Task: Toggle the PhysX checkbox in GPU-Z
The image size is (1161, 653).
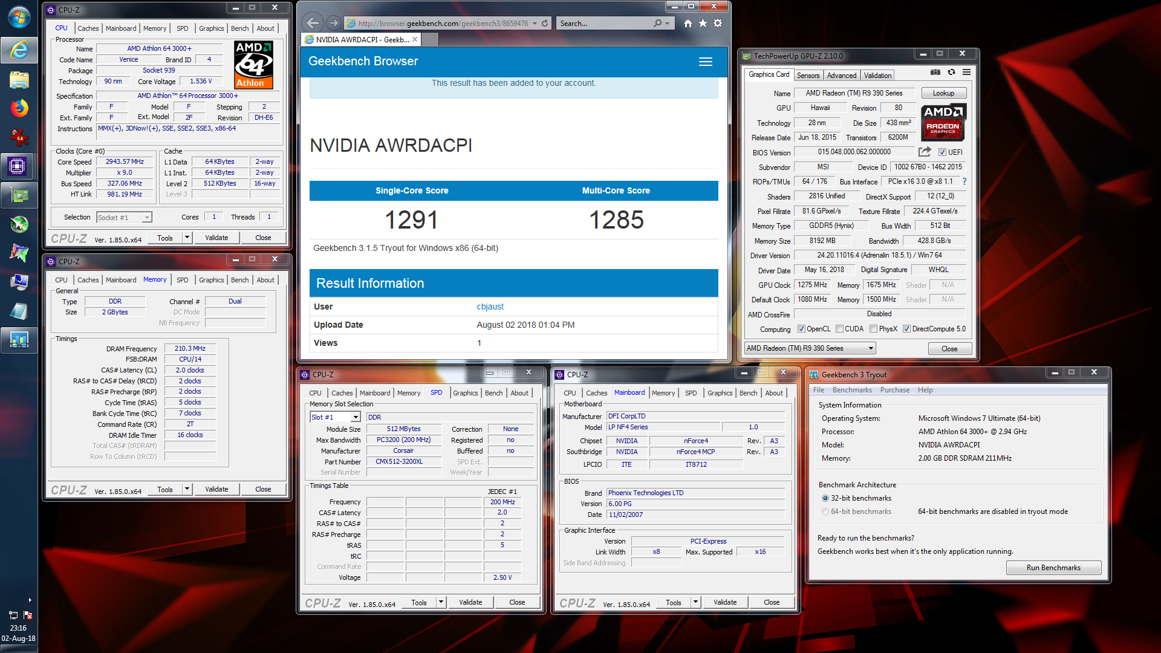Action: coord(873,329)
